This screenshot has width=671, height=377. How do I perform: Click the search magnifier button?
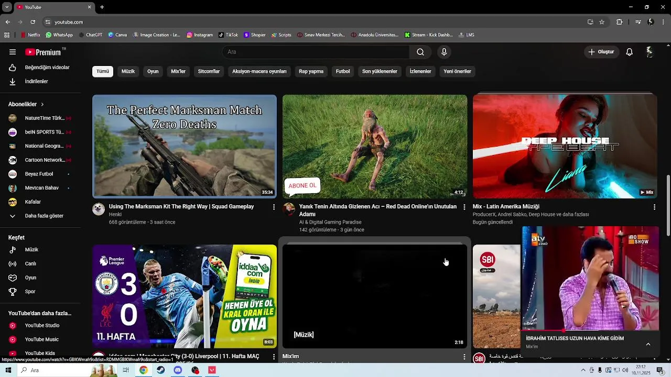click(x=420, y=52)
